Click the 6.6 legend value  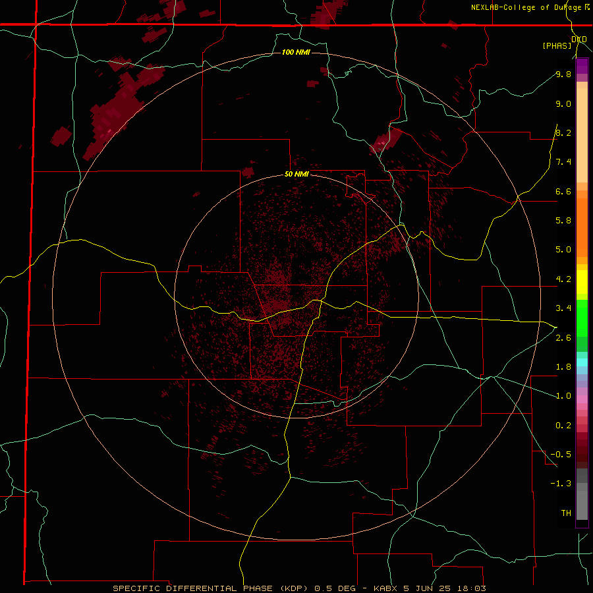click(563, 191)
